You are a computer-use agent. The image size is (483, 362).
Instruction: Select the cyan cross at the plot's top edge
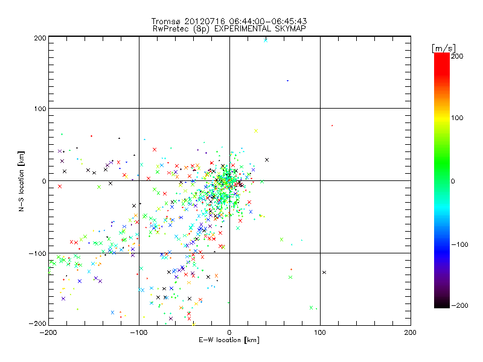pos(266,40)
